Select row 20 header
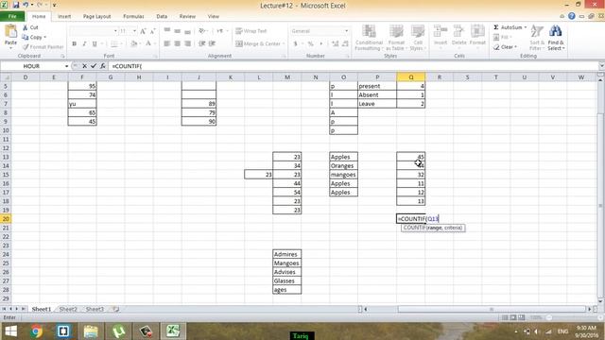Viewport: 605px width, 340px height. click(6, 219)
